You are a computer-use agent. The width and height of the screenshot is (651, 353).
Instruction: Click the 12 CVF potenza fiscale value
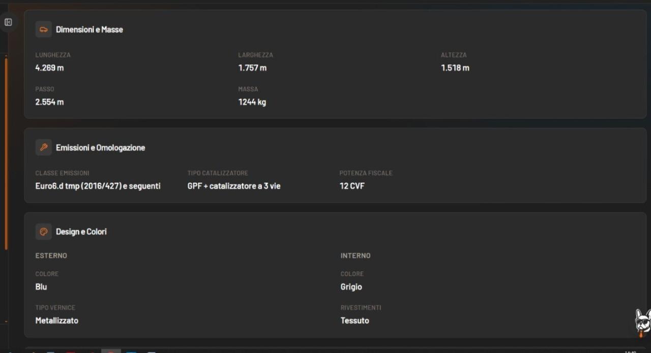(x=352, y=186)
